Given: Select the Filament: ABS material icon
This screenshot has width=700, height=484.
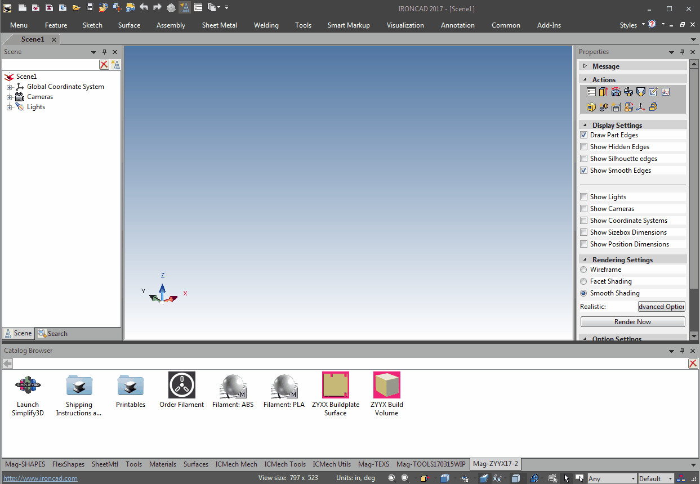Looking at the screenshot, I should click(x=233, y=386).
